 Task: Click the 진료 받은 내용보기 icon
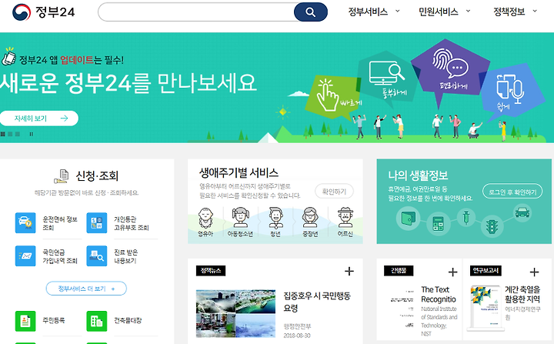(97, 256)
